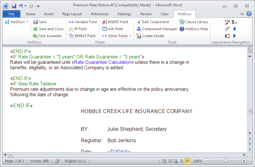The image size is (255, 167).
Task: Insert an IF Field
Action: 77,29
